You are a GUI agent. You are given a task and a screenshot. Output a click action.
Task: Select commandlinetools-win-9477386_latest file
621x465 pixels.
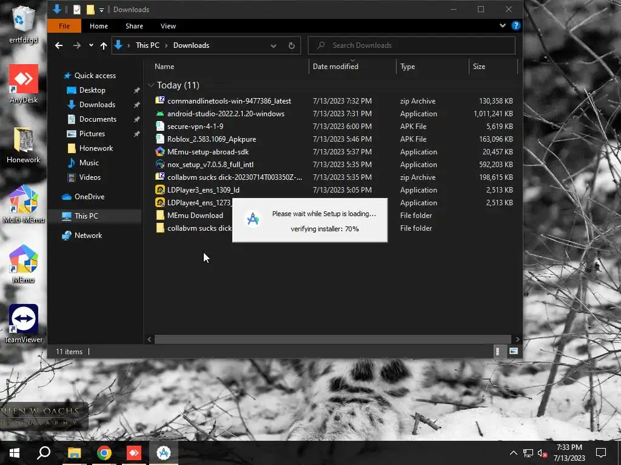coord(229,101)
